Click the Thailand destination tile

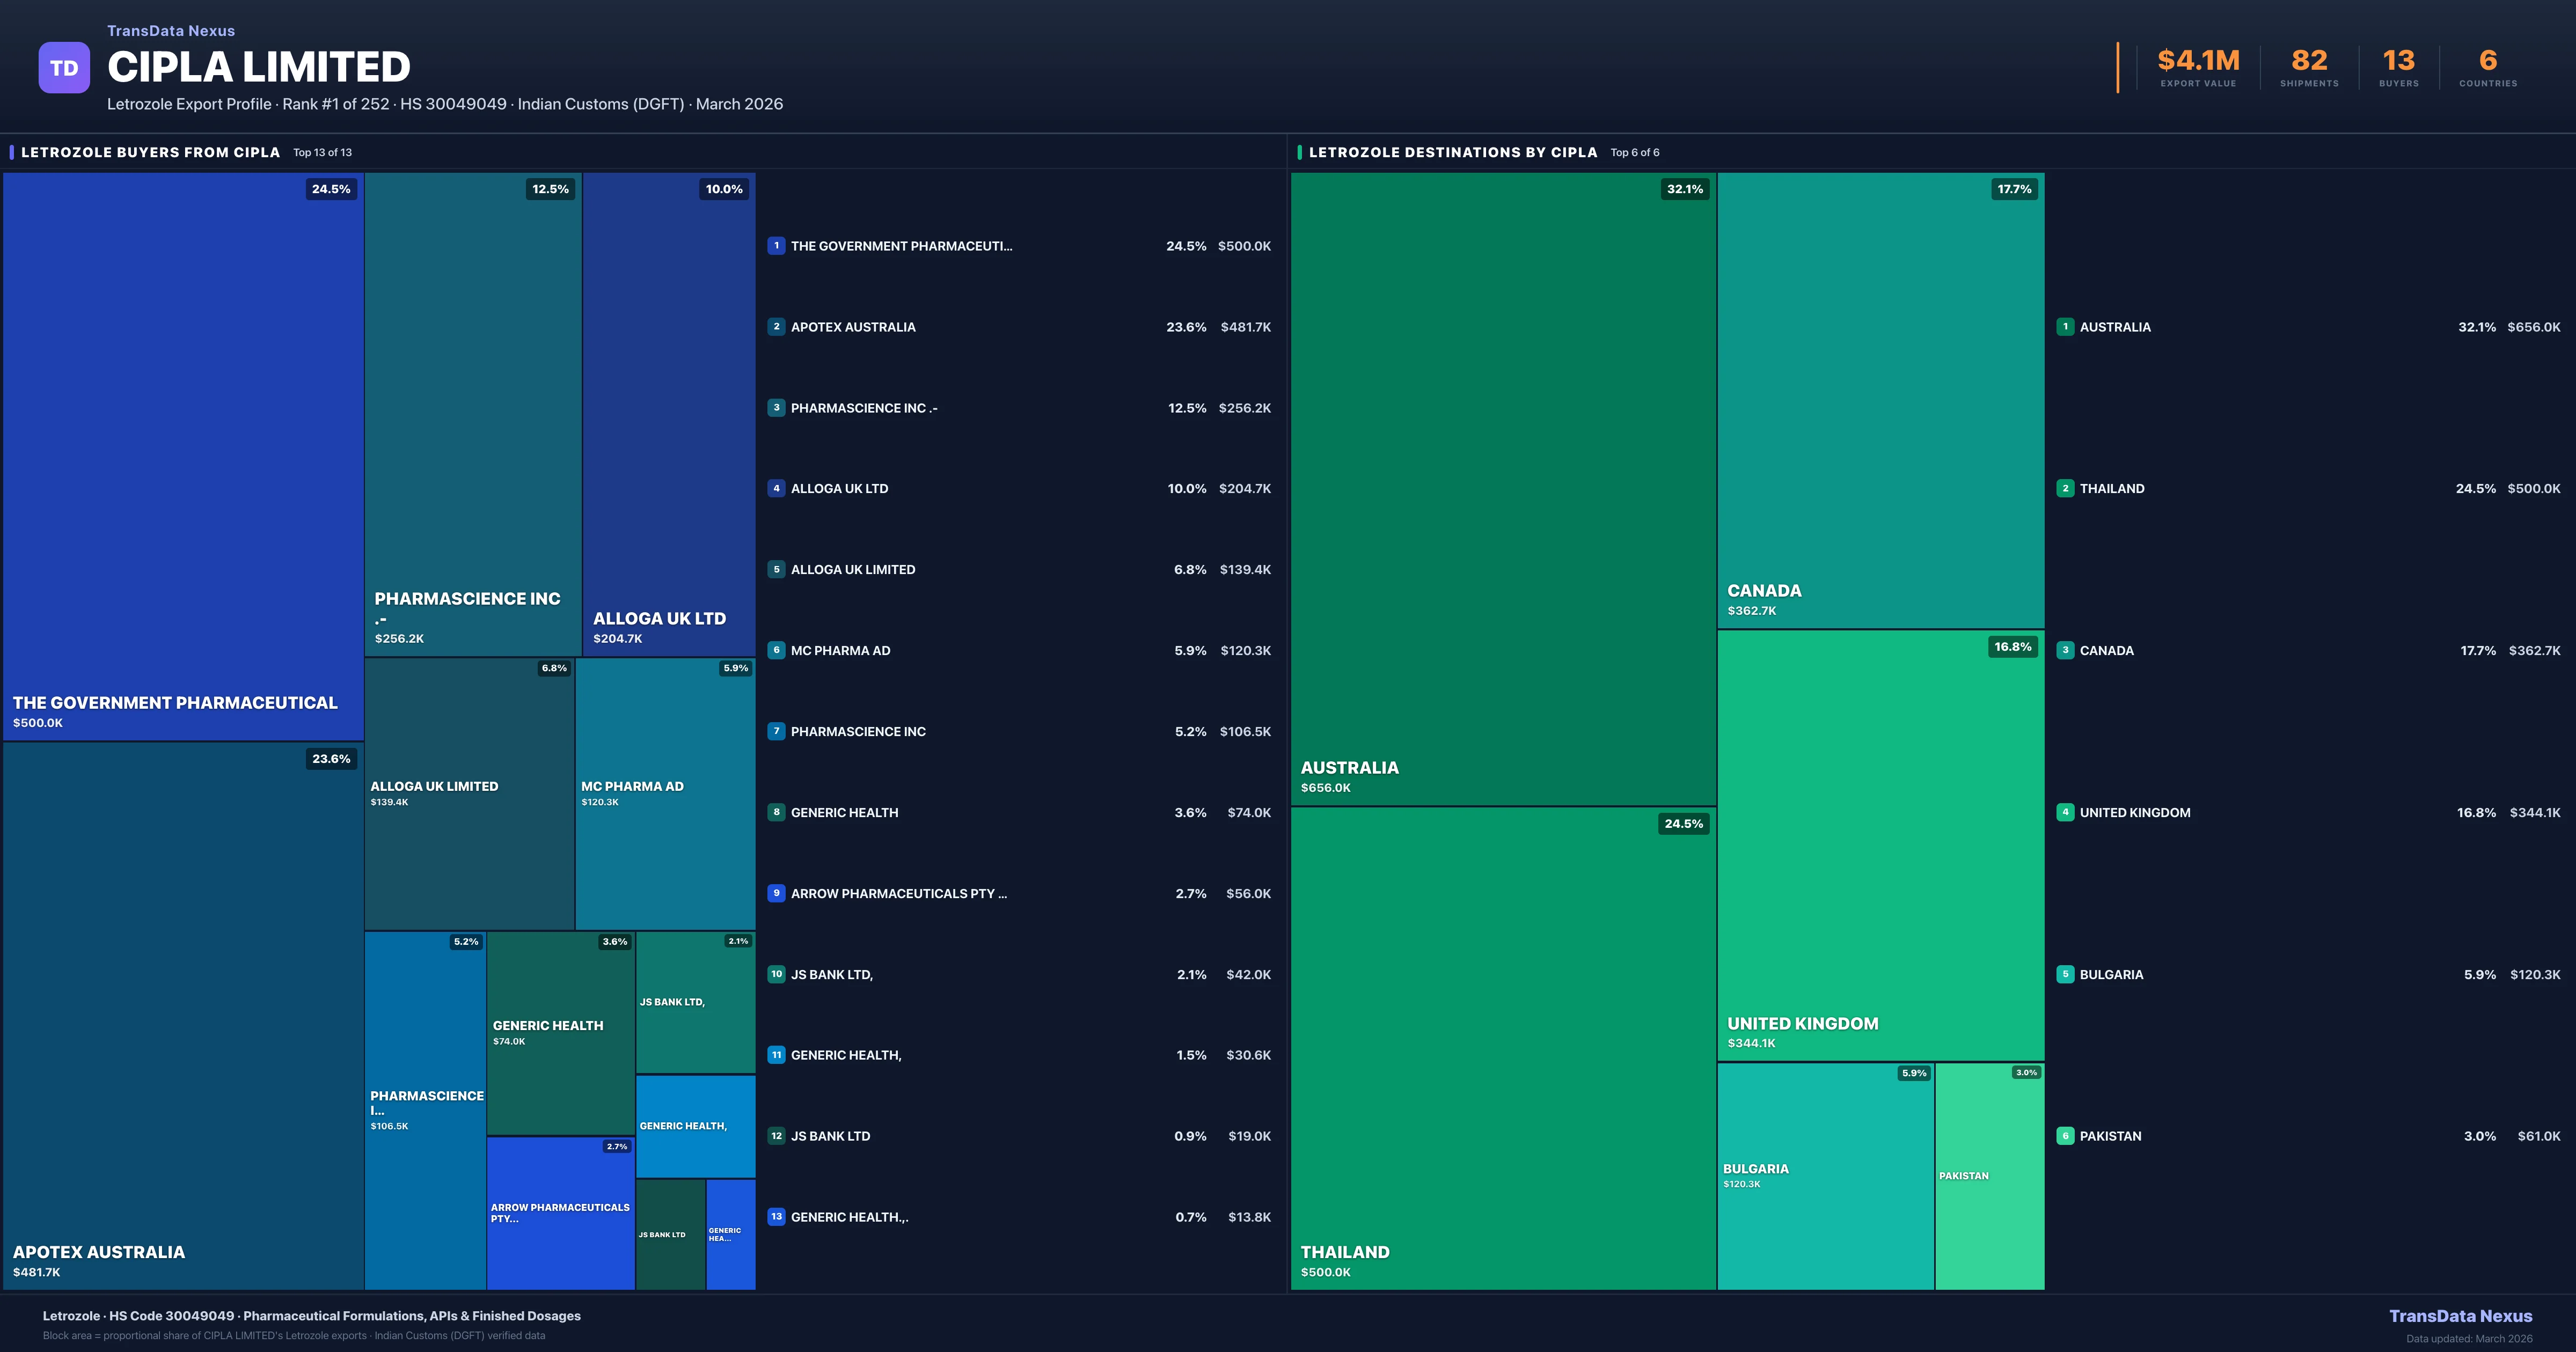1503,1048
